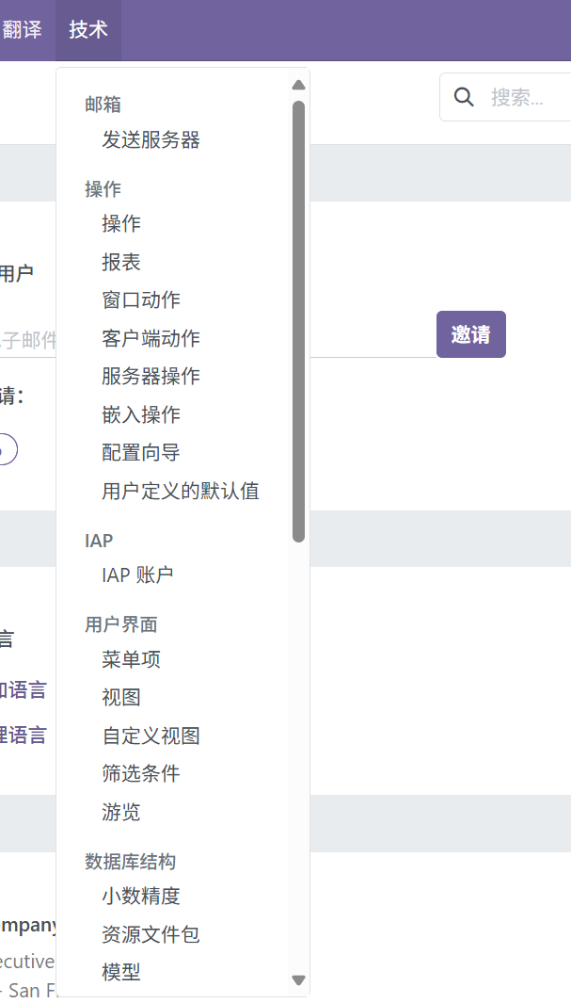Click the search magnifier icon
571x1003 pixels.
[464, 98]
